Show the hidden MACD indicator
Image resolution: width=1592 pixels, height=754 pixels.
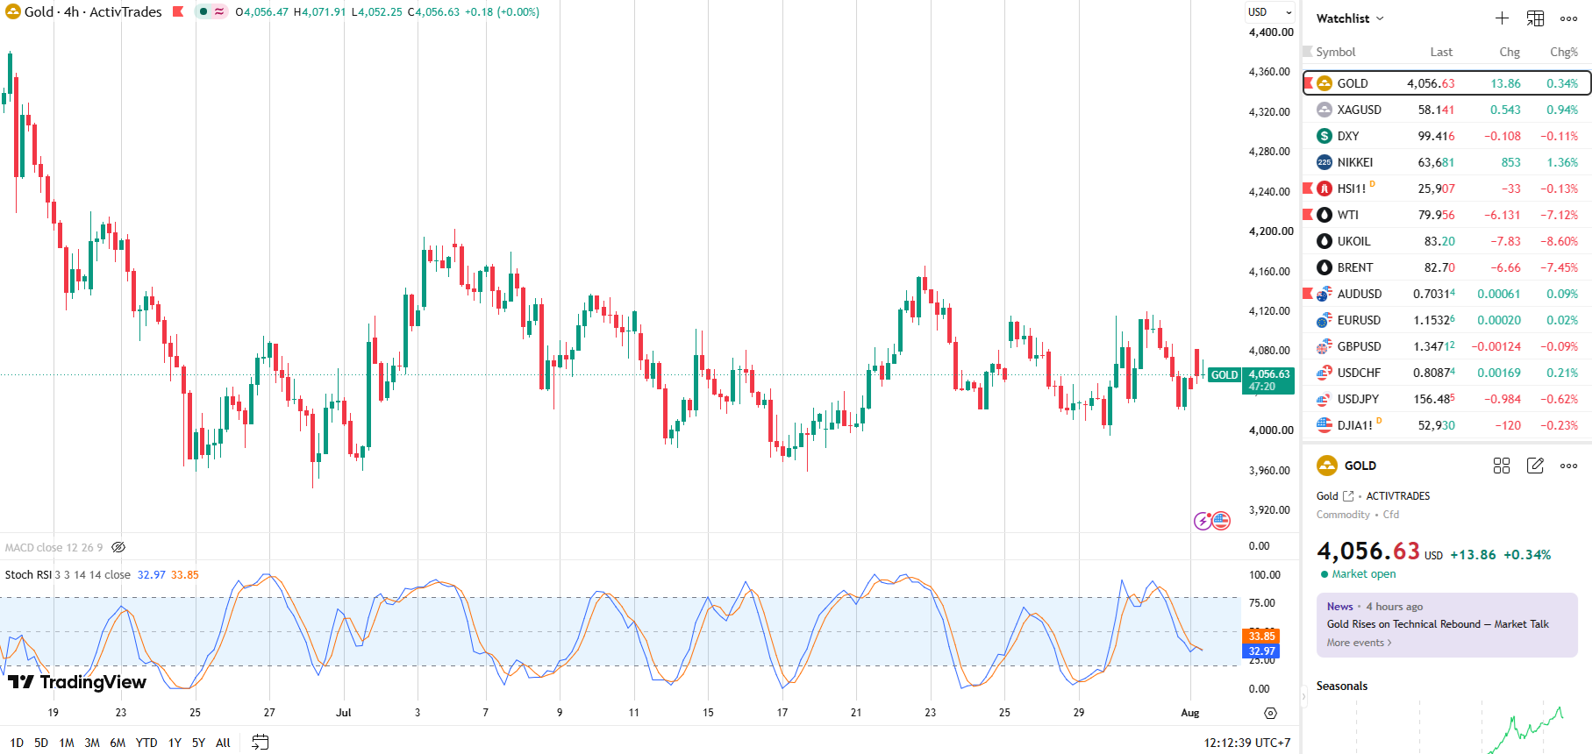pyautogui.click(x=118, y=547)
